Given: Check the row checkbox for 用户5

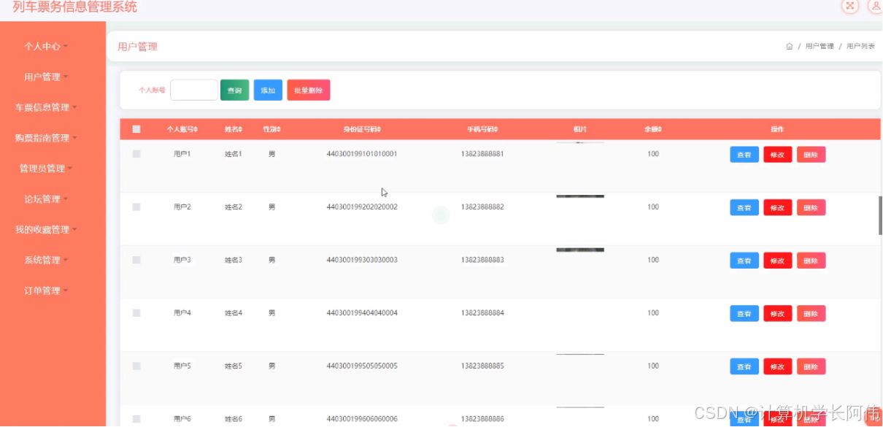Looking at the screenshot, I should (136, 366).
